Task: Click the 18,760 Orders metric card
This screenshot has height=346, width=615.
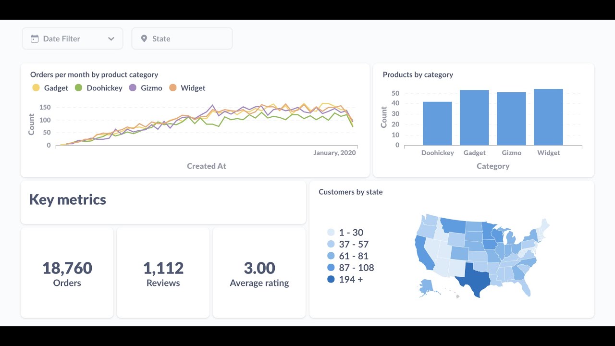Action: 67,272
